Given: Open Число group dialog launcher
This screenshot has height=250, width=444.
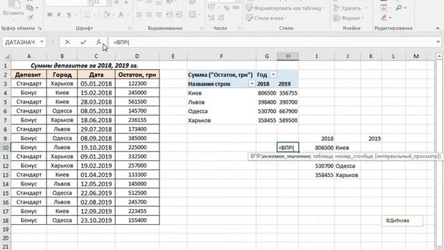Looking at the screenshot, I should (x=239, y=28).
